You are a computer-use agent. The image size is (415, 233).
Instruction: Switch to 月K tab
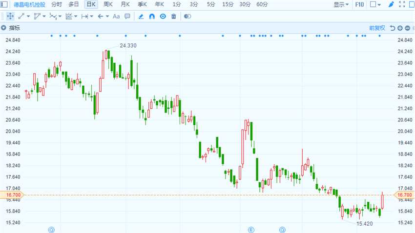tap(125, 4)
